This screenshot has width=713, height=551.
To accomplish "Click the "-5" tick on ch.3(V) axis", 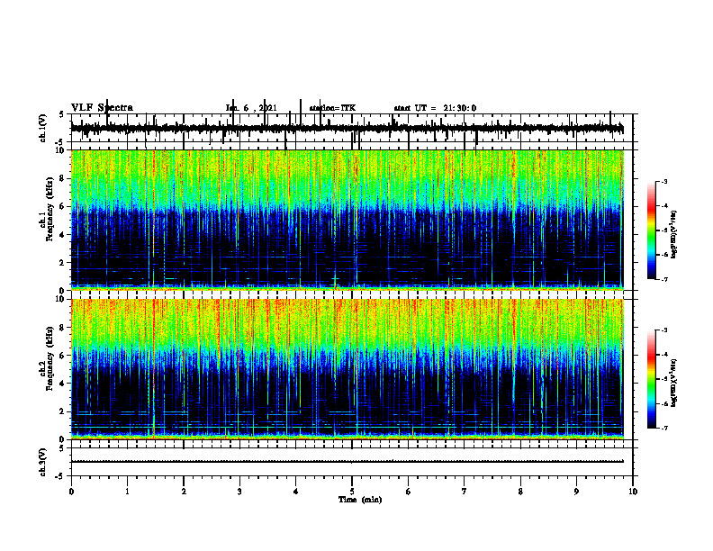I will 60,476.
